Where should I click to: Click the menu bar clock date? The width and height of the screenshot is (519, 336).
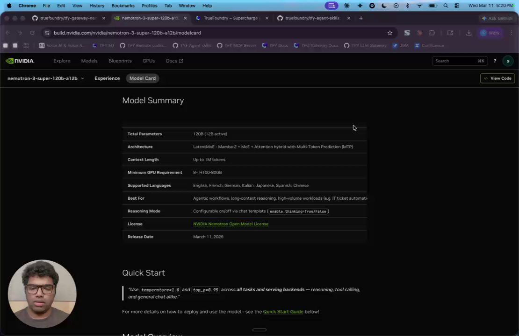pyautogui.click(x=490, y=6)
